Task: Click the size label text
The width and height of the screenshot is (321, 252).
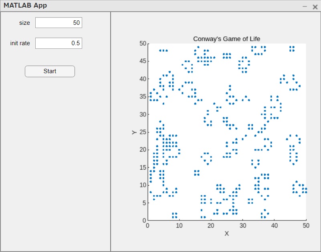Action: click(x=24, y=23)
